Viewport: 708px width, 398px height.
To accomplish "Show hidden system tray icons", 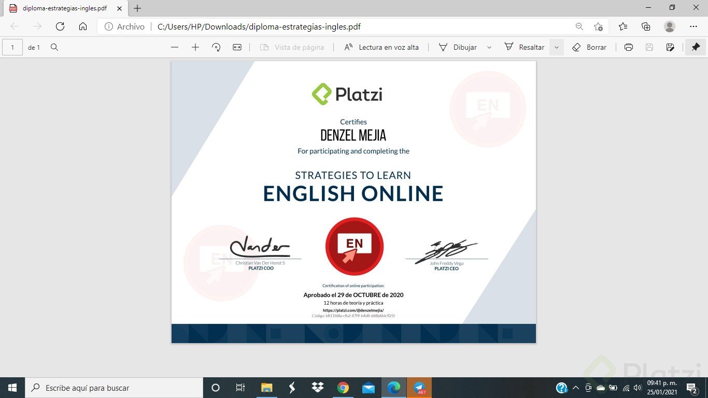I will [575, 388].
